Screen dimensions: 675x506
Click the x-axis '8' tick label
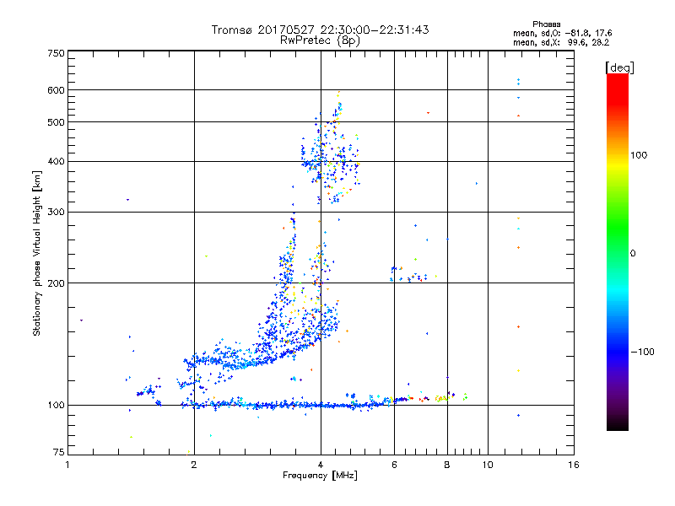(447, 465)
